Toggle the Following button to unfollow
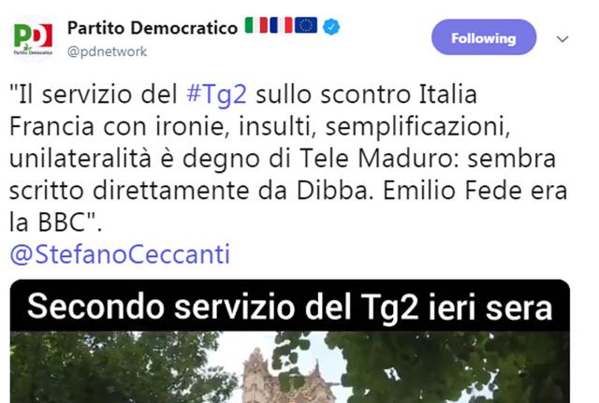The width and height of the screenshot is (599, 403). click(x=484, y=37)
